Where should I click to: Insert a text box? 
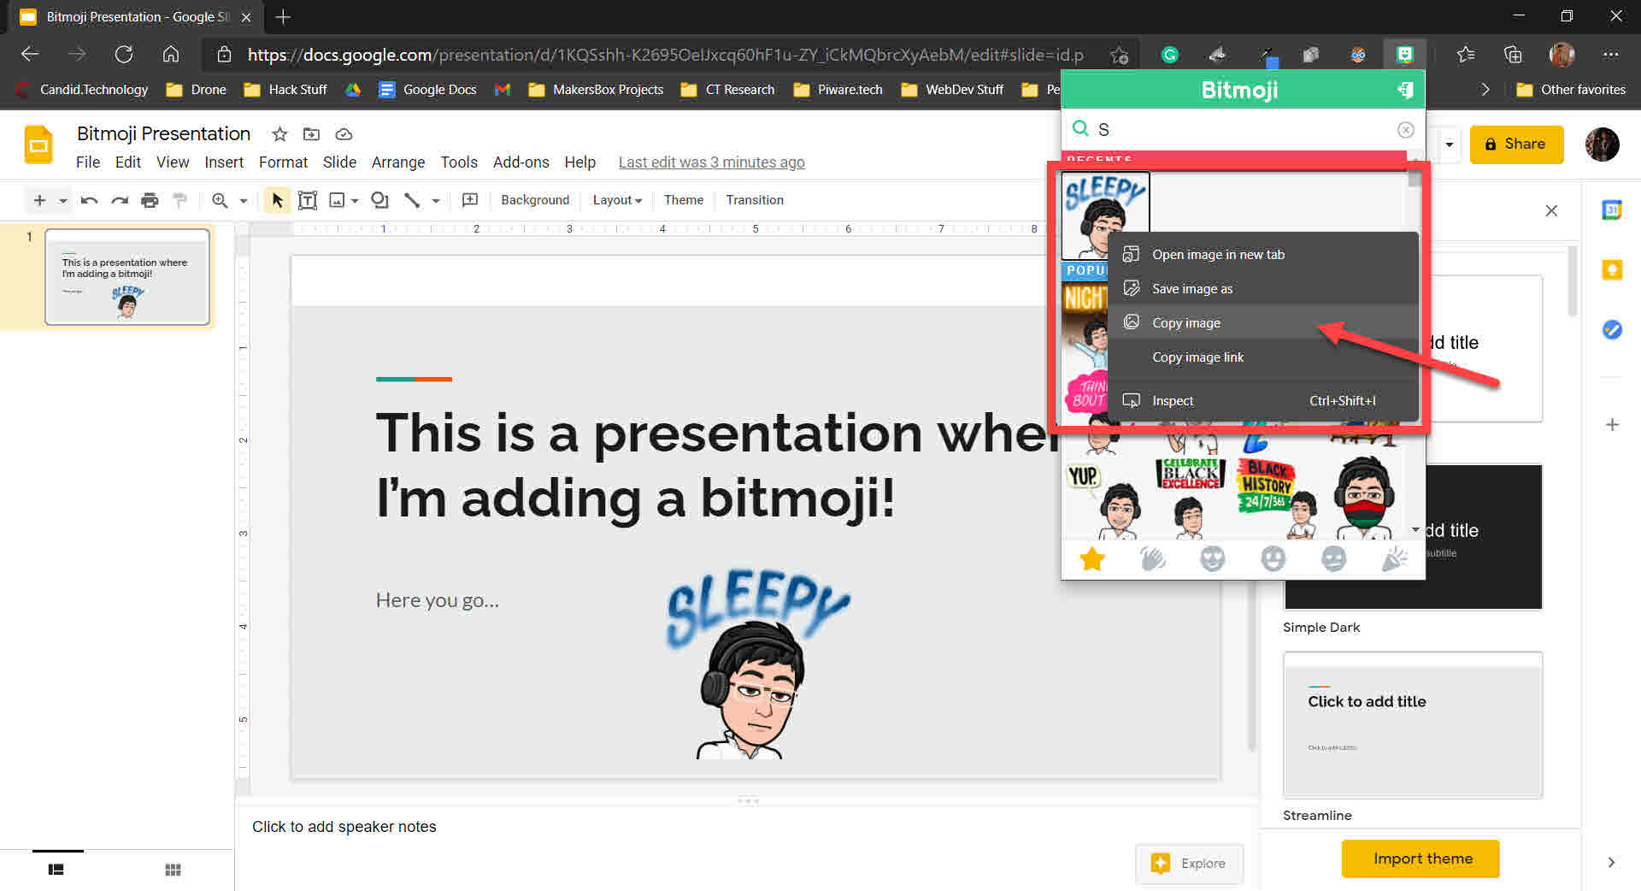point(308,200)
